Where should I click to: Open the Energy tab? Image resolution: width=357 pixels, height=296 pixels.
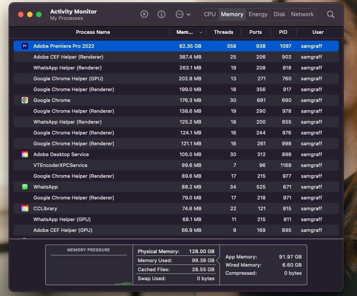(x=258, y=14)
